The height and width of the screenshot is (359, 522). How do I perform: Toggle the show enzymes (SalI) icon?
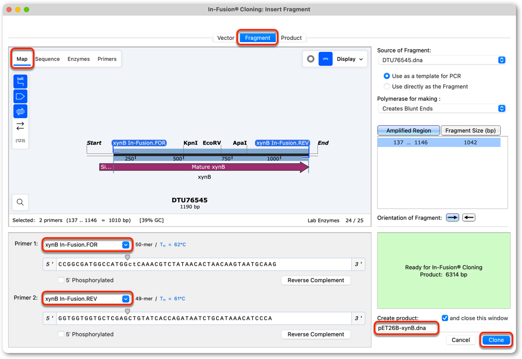coord(20,81)
